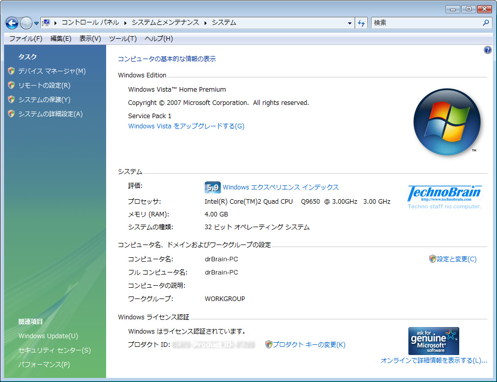
Task: Select システムとメンテナンス in the address breadcrumb
Action: click(165, 22)
